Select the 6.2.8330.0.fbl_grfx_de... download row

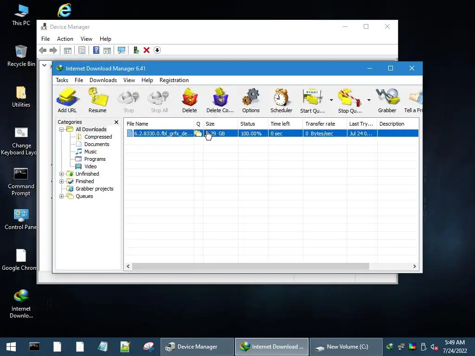[x=272, y=133]
